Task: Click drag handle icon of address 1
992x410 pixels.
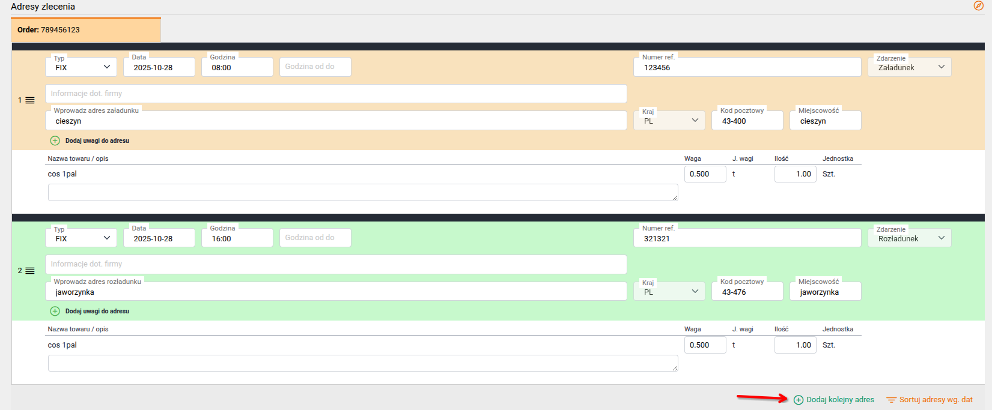Action: [x=30, y=100]
